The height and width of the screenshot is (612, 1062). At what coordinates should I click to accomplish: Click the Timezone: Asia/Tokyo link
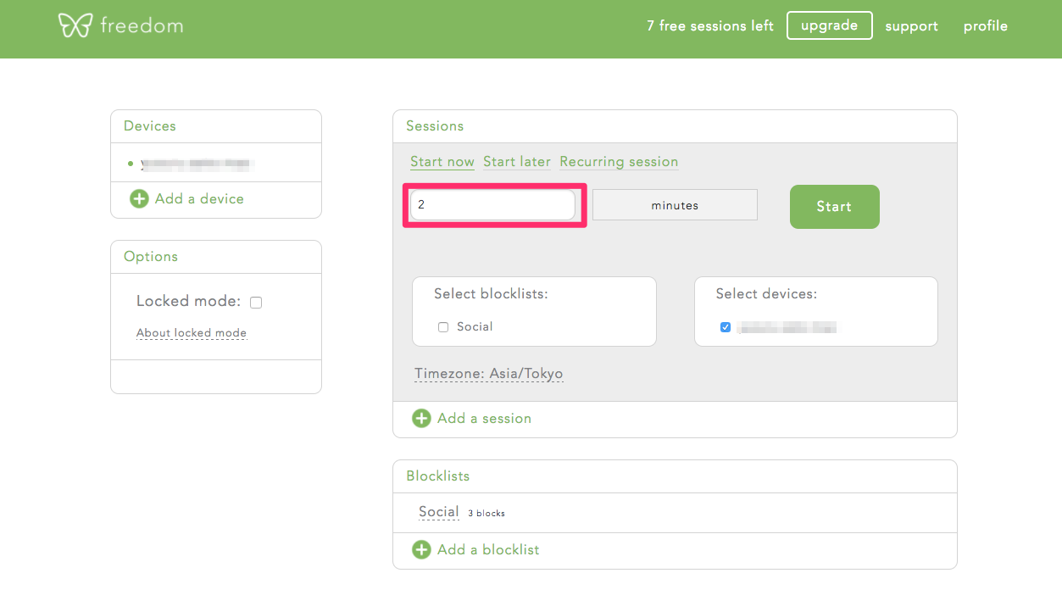point(489,374)
